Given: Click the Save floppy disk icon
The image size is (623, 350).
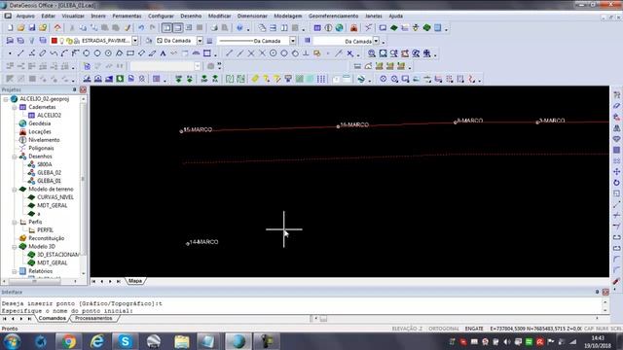Looking at the screenshot, I should tap(32, 28).
